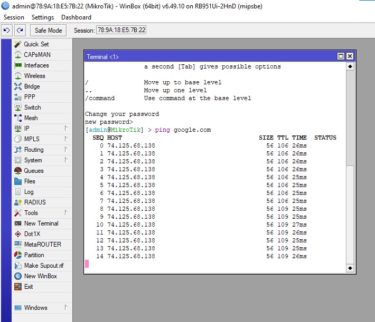375x322 pixels.
Task: Open the Interfaces icon in sidebar
Action: point(18,65)
